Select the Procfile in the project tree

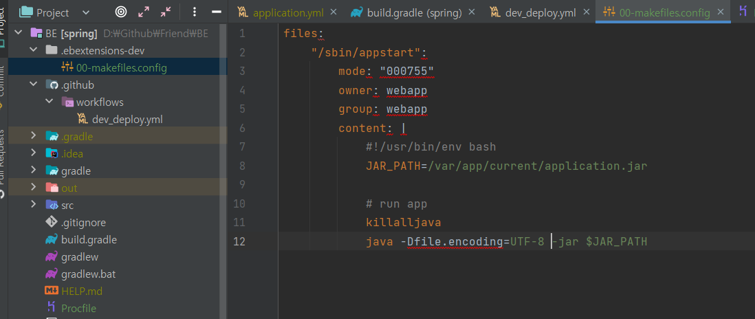78,308
